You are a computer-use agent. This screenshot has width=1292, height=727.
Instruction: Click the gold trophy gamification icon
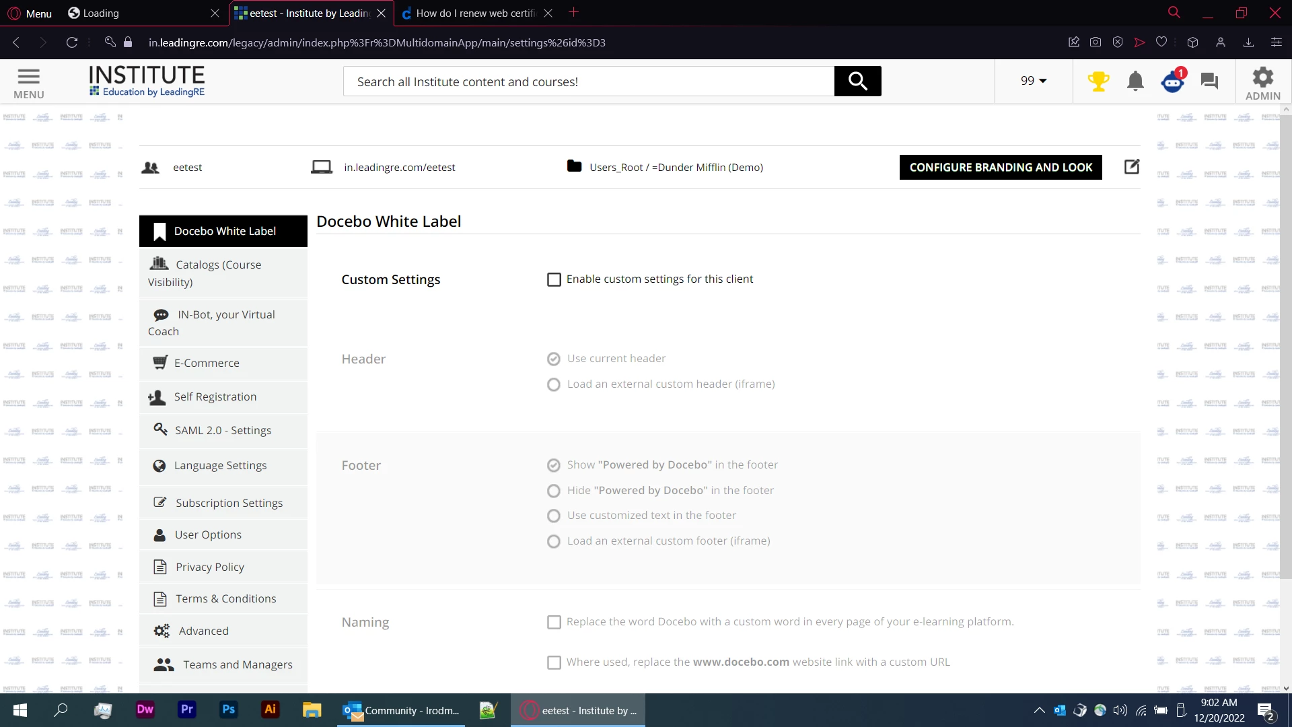[x=1098, y=81]
